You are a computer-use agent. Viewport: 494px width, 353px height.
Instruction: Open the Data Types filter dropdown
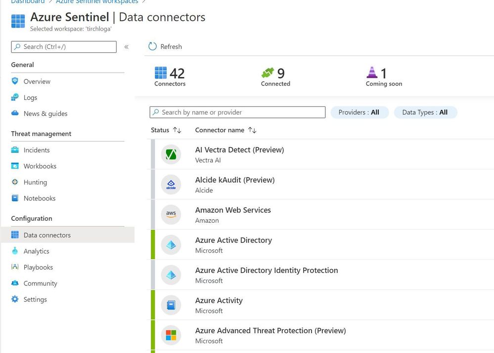pyautogui.click(x=425, y=113)
